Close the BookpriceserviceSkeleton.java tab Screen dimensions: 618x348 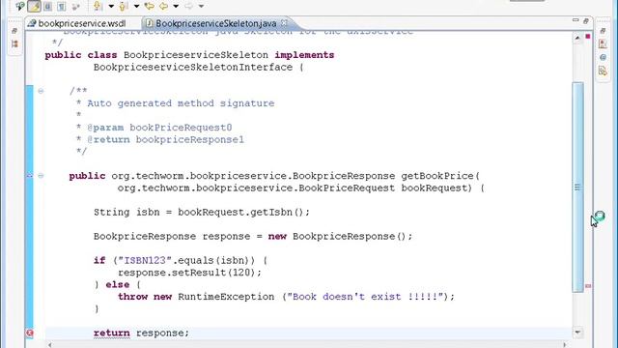(x=284, y=23)
